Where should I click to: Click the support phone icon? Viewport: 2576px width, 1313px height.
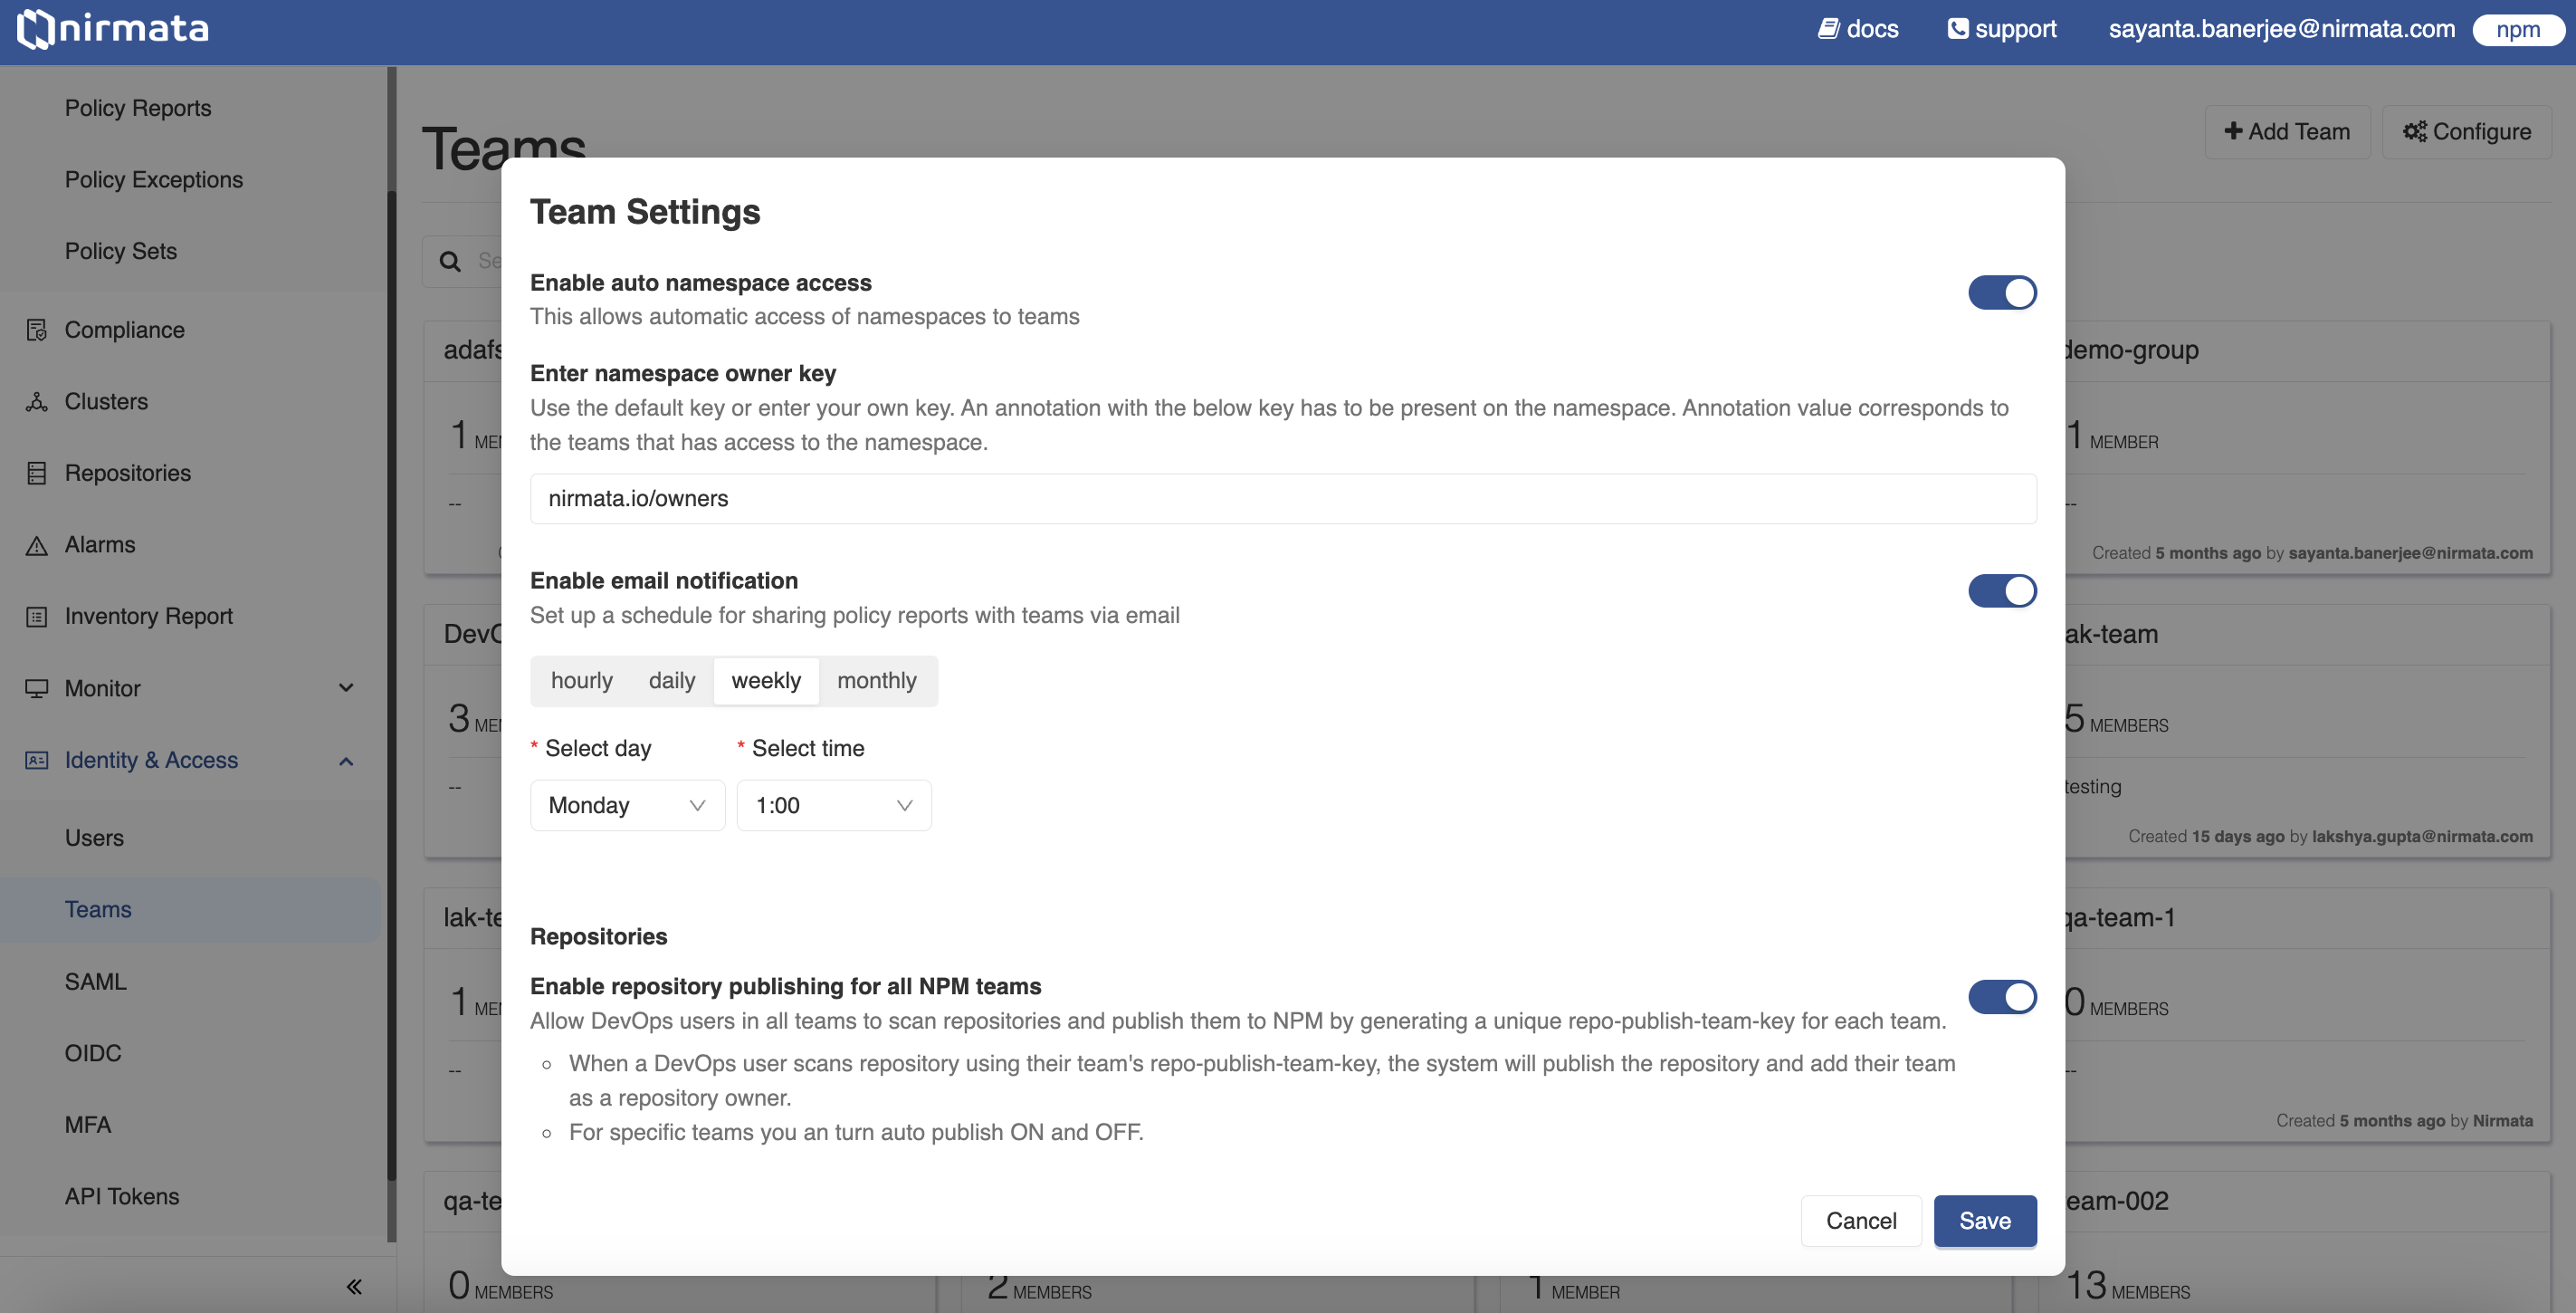(x=1957, y=29)
